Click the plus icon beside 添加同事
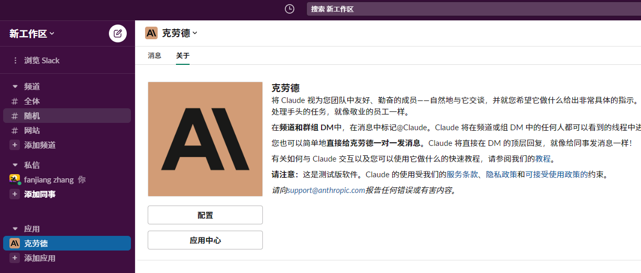 coord(15,194)
